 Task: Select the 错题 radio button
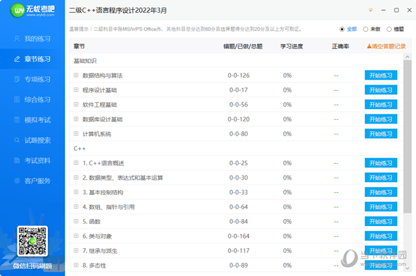click(x=389, y=29)
